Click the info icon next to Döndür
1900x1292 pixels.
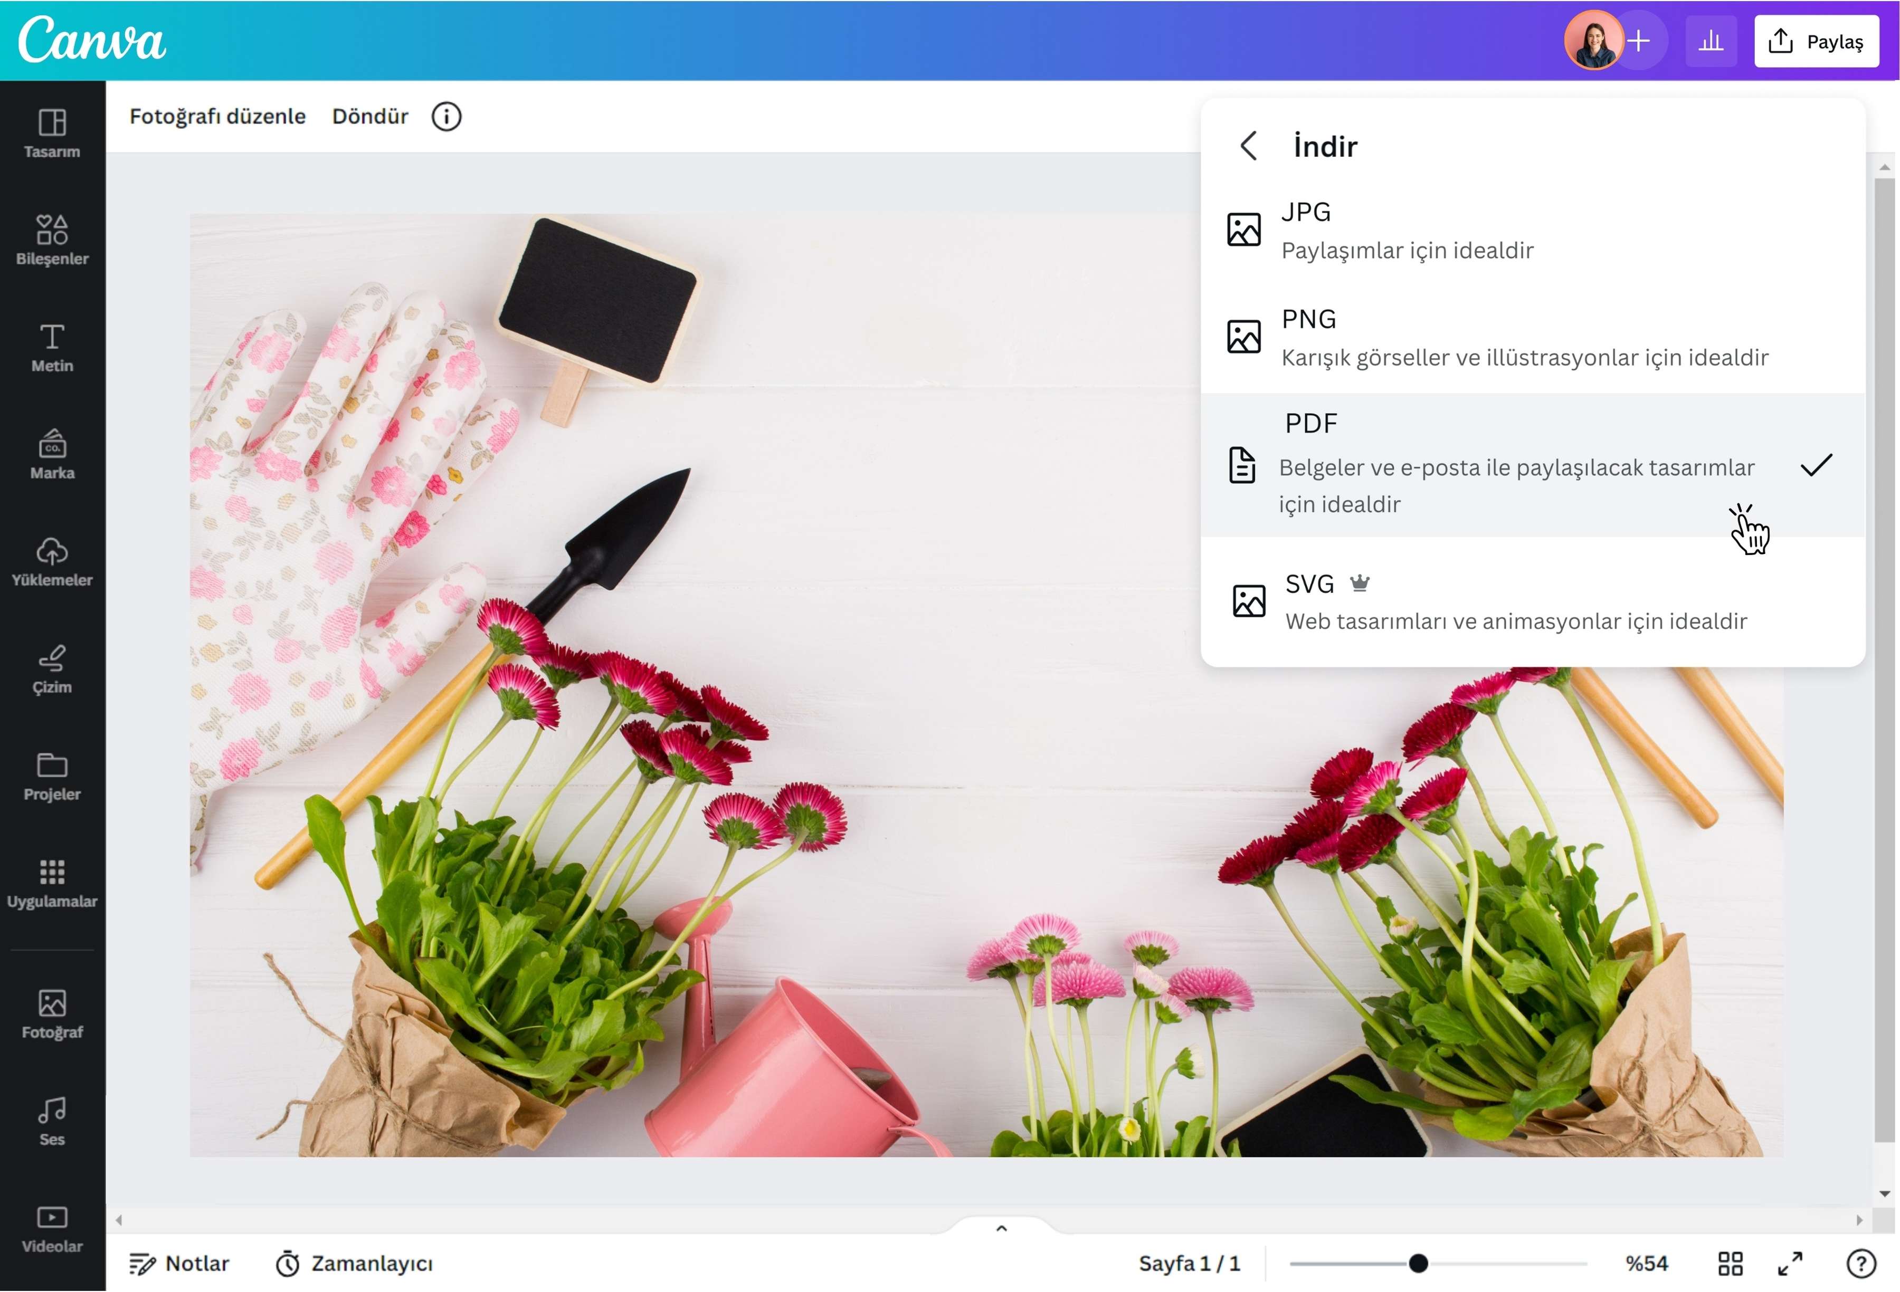click(x=446, y=117)
